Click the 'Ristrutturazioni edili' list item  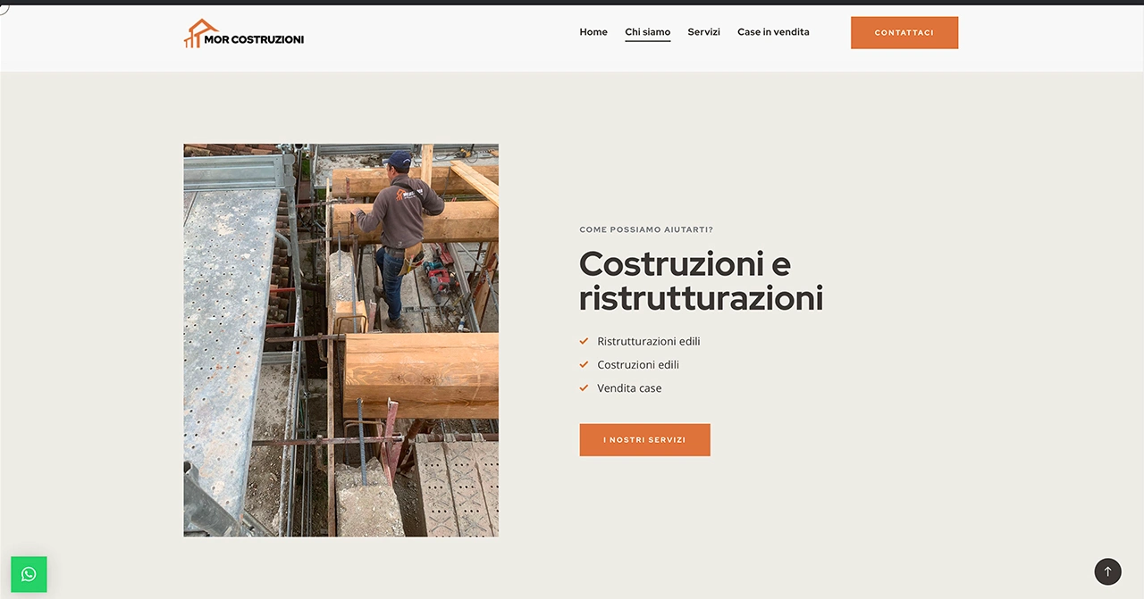click(x=649, y=341)
